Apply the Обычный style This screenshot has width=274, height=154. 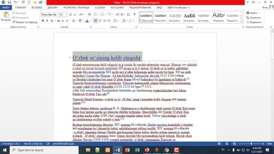tap(146, 17)
